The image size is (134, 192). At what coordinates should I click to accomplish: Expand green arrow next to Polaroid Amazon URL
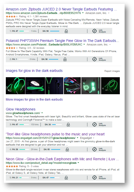tap(84, 44)
